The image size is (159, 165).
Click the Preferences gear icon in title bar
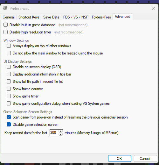(x=5, y=8)
